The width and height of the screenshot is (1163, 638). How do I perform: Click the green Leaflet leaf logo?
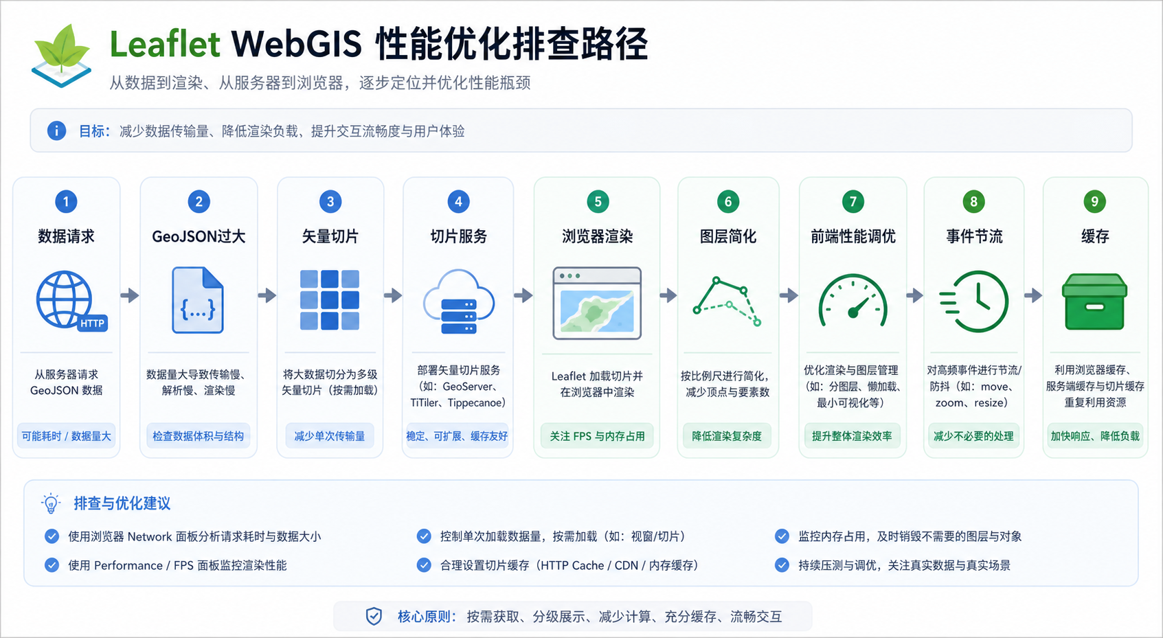(x=61, y=56)
